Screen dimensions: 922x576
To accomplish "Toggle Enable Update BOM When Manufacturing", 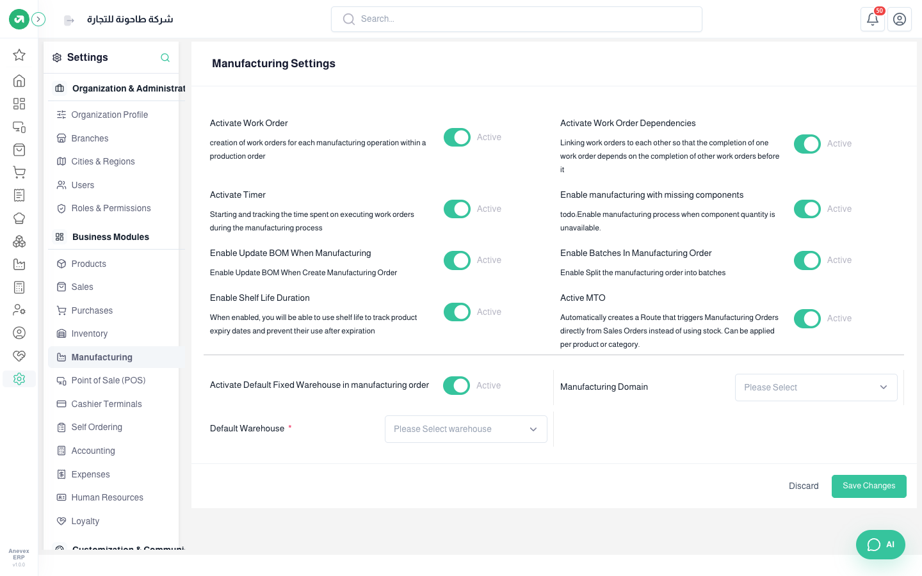I will pos(457,260).
